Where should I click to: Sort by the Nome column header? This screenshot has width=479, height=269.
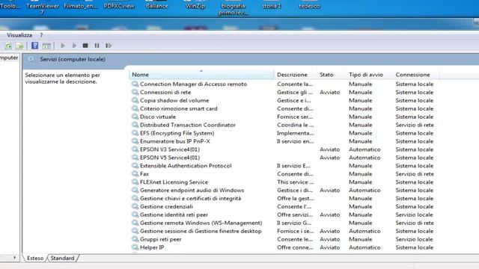point(201,75)
